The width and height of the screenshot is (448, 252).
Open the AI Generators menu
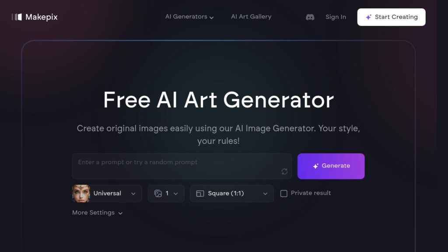189,17
